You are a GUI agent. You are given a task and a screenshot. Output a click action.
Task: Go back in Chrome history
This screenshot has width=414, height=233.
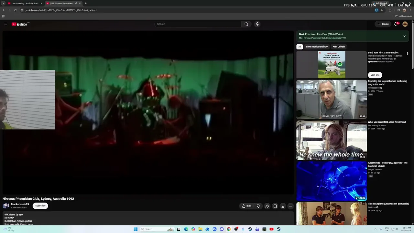click(4, 10)
